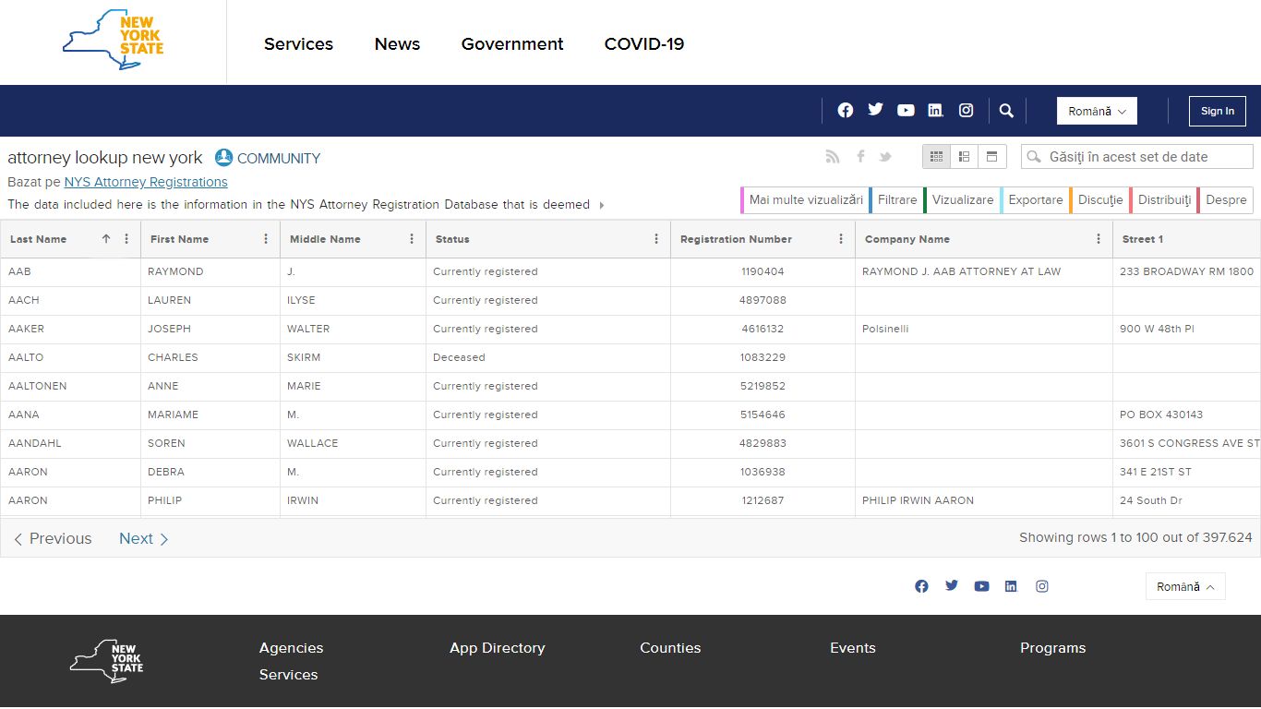The height and width of the screenshot is (709, 1261).
Task: Open footer Services link
Action: tap(288, 675)
